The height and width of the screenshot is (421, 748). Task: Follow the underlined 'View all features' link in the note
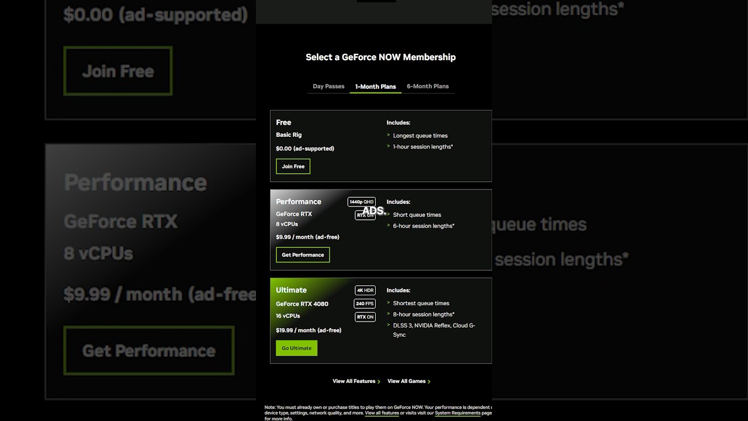click(382, 413)
